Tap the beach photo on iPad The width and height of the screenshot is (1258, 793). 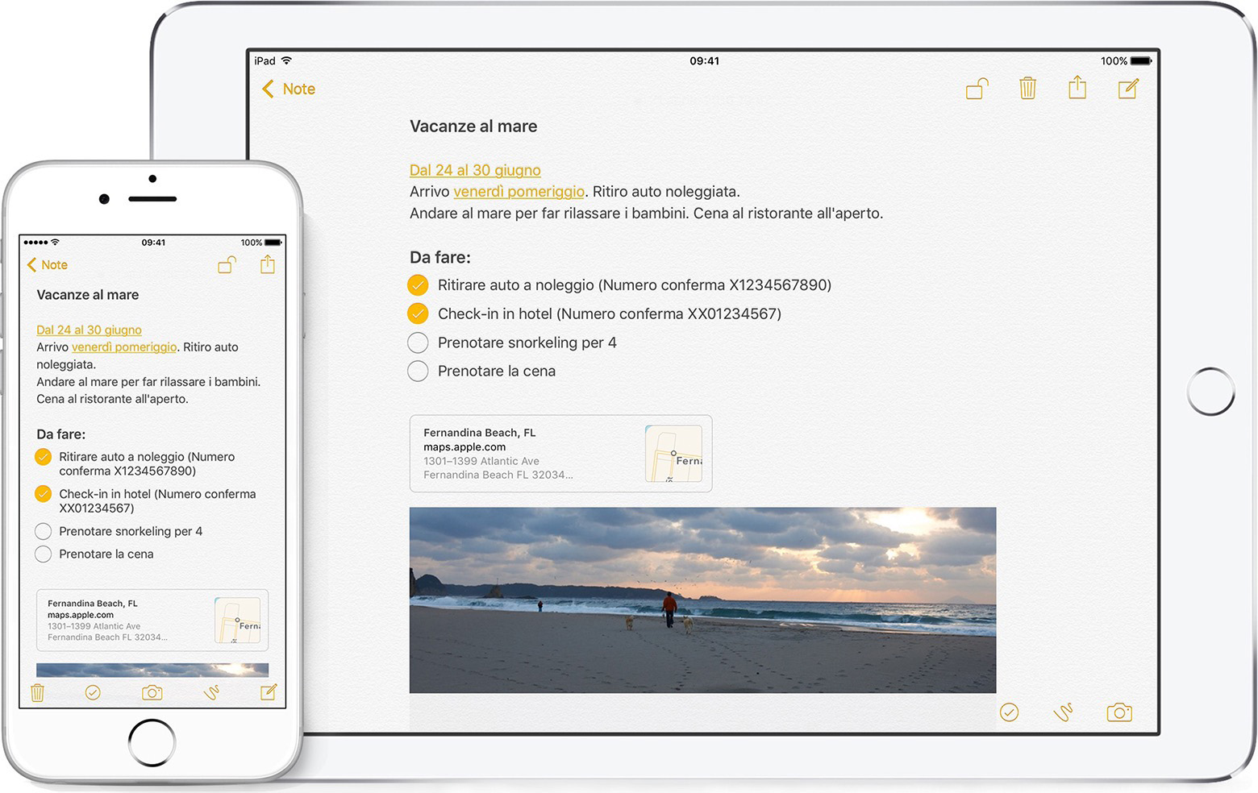[x=702, y=600]
